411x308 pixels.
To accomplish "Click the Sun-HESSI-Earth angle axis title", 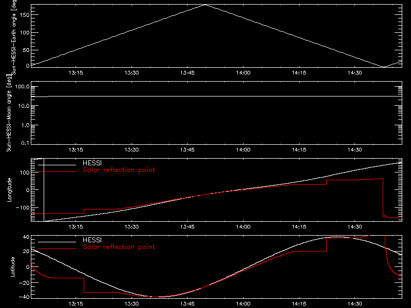I will [x=14, y=37].
